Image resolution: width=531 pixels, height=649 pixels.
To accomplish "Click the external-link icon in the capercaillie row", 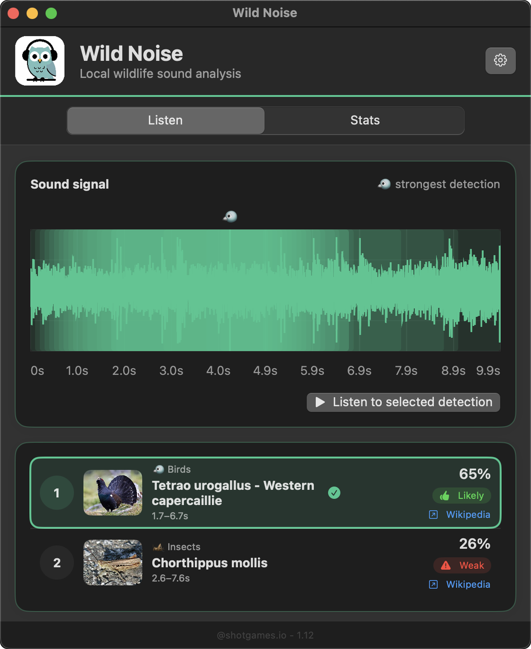I will click(433, 514).
